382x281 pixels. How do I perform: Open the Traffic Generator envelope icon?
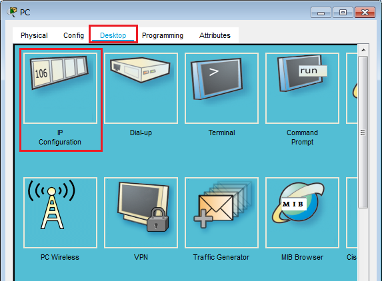click(221, 213)
